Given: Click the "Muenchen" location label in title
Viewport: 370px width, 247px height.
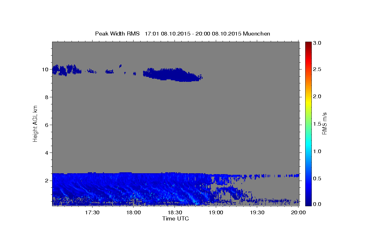Looking at the screenshot, I should (257, 34).
